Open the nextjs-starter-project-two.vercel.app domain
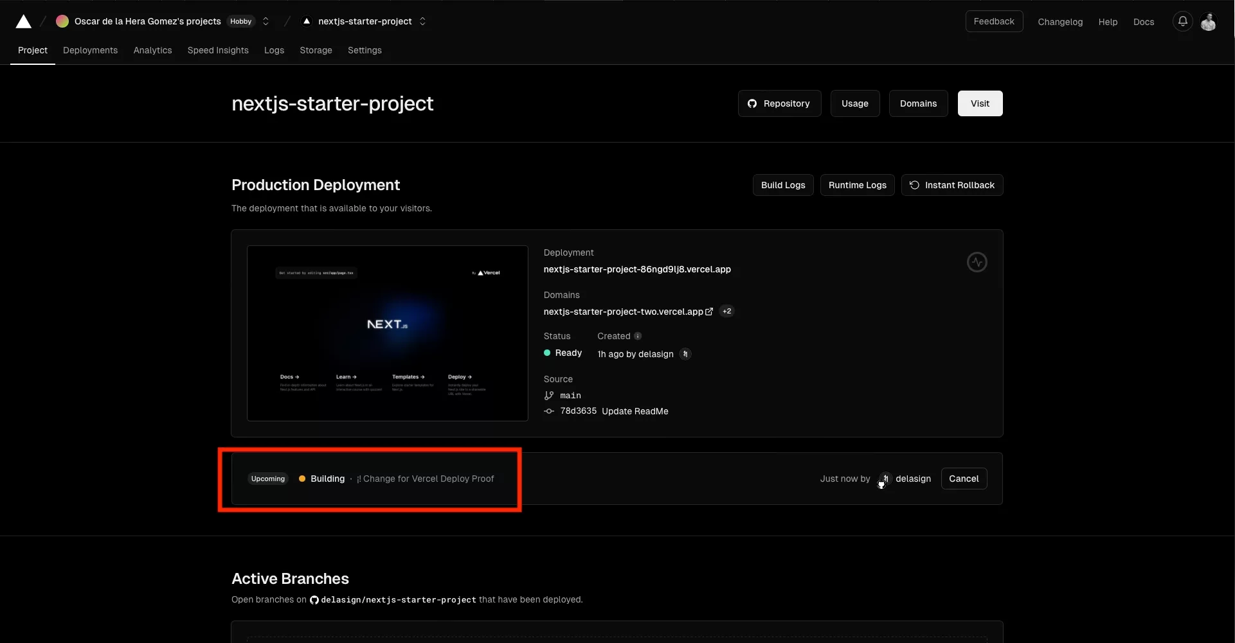This screenshot has height=643, width=1235. pyautogui.click(x=623, y=312)
